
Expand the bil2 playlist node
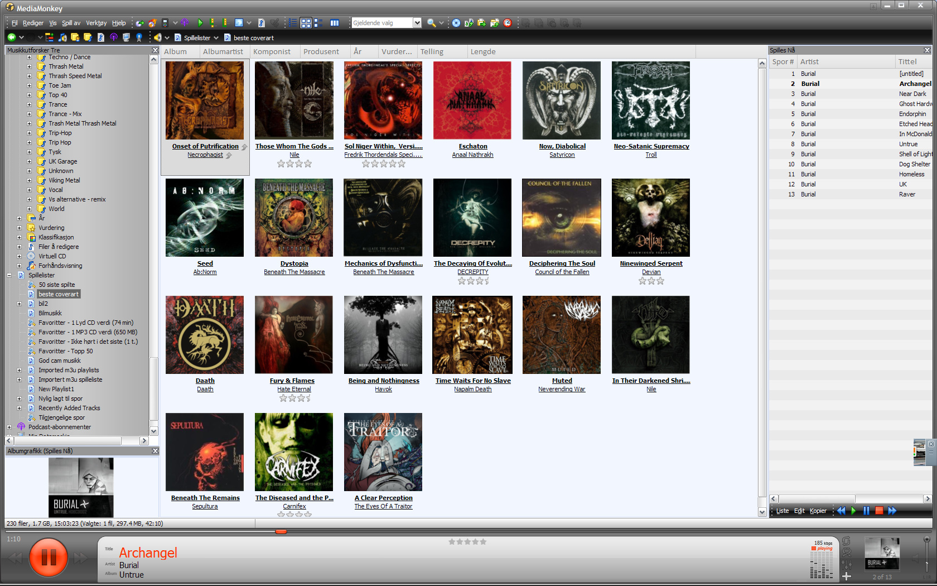point(19,304)
